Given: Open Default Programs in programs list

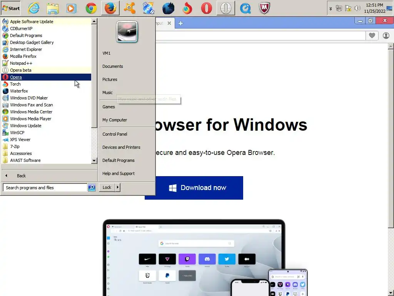Looking at the screenshot, I should [x=47, y=35].
